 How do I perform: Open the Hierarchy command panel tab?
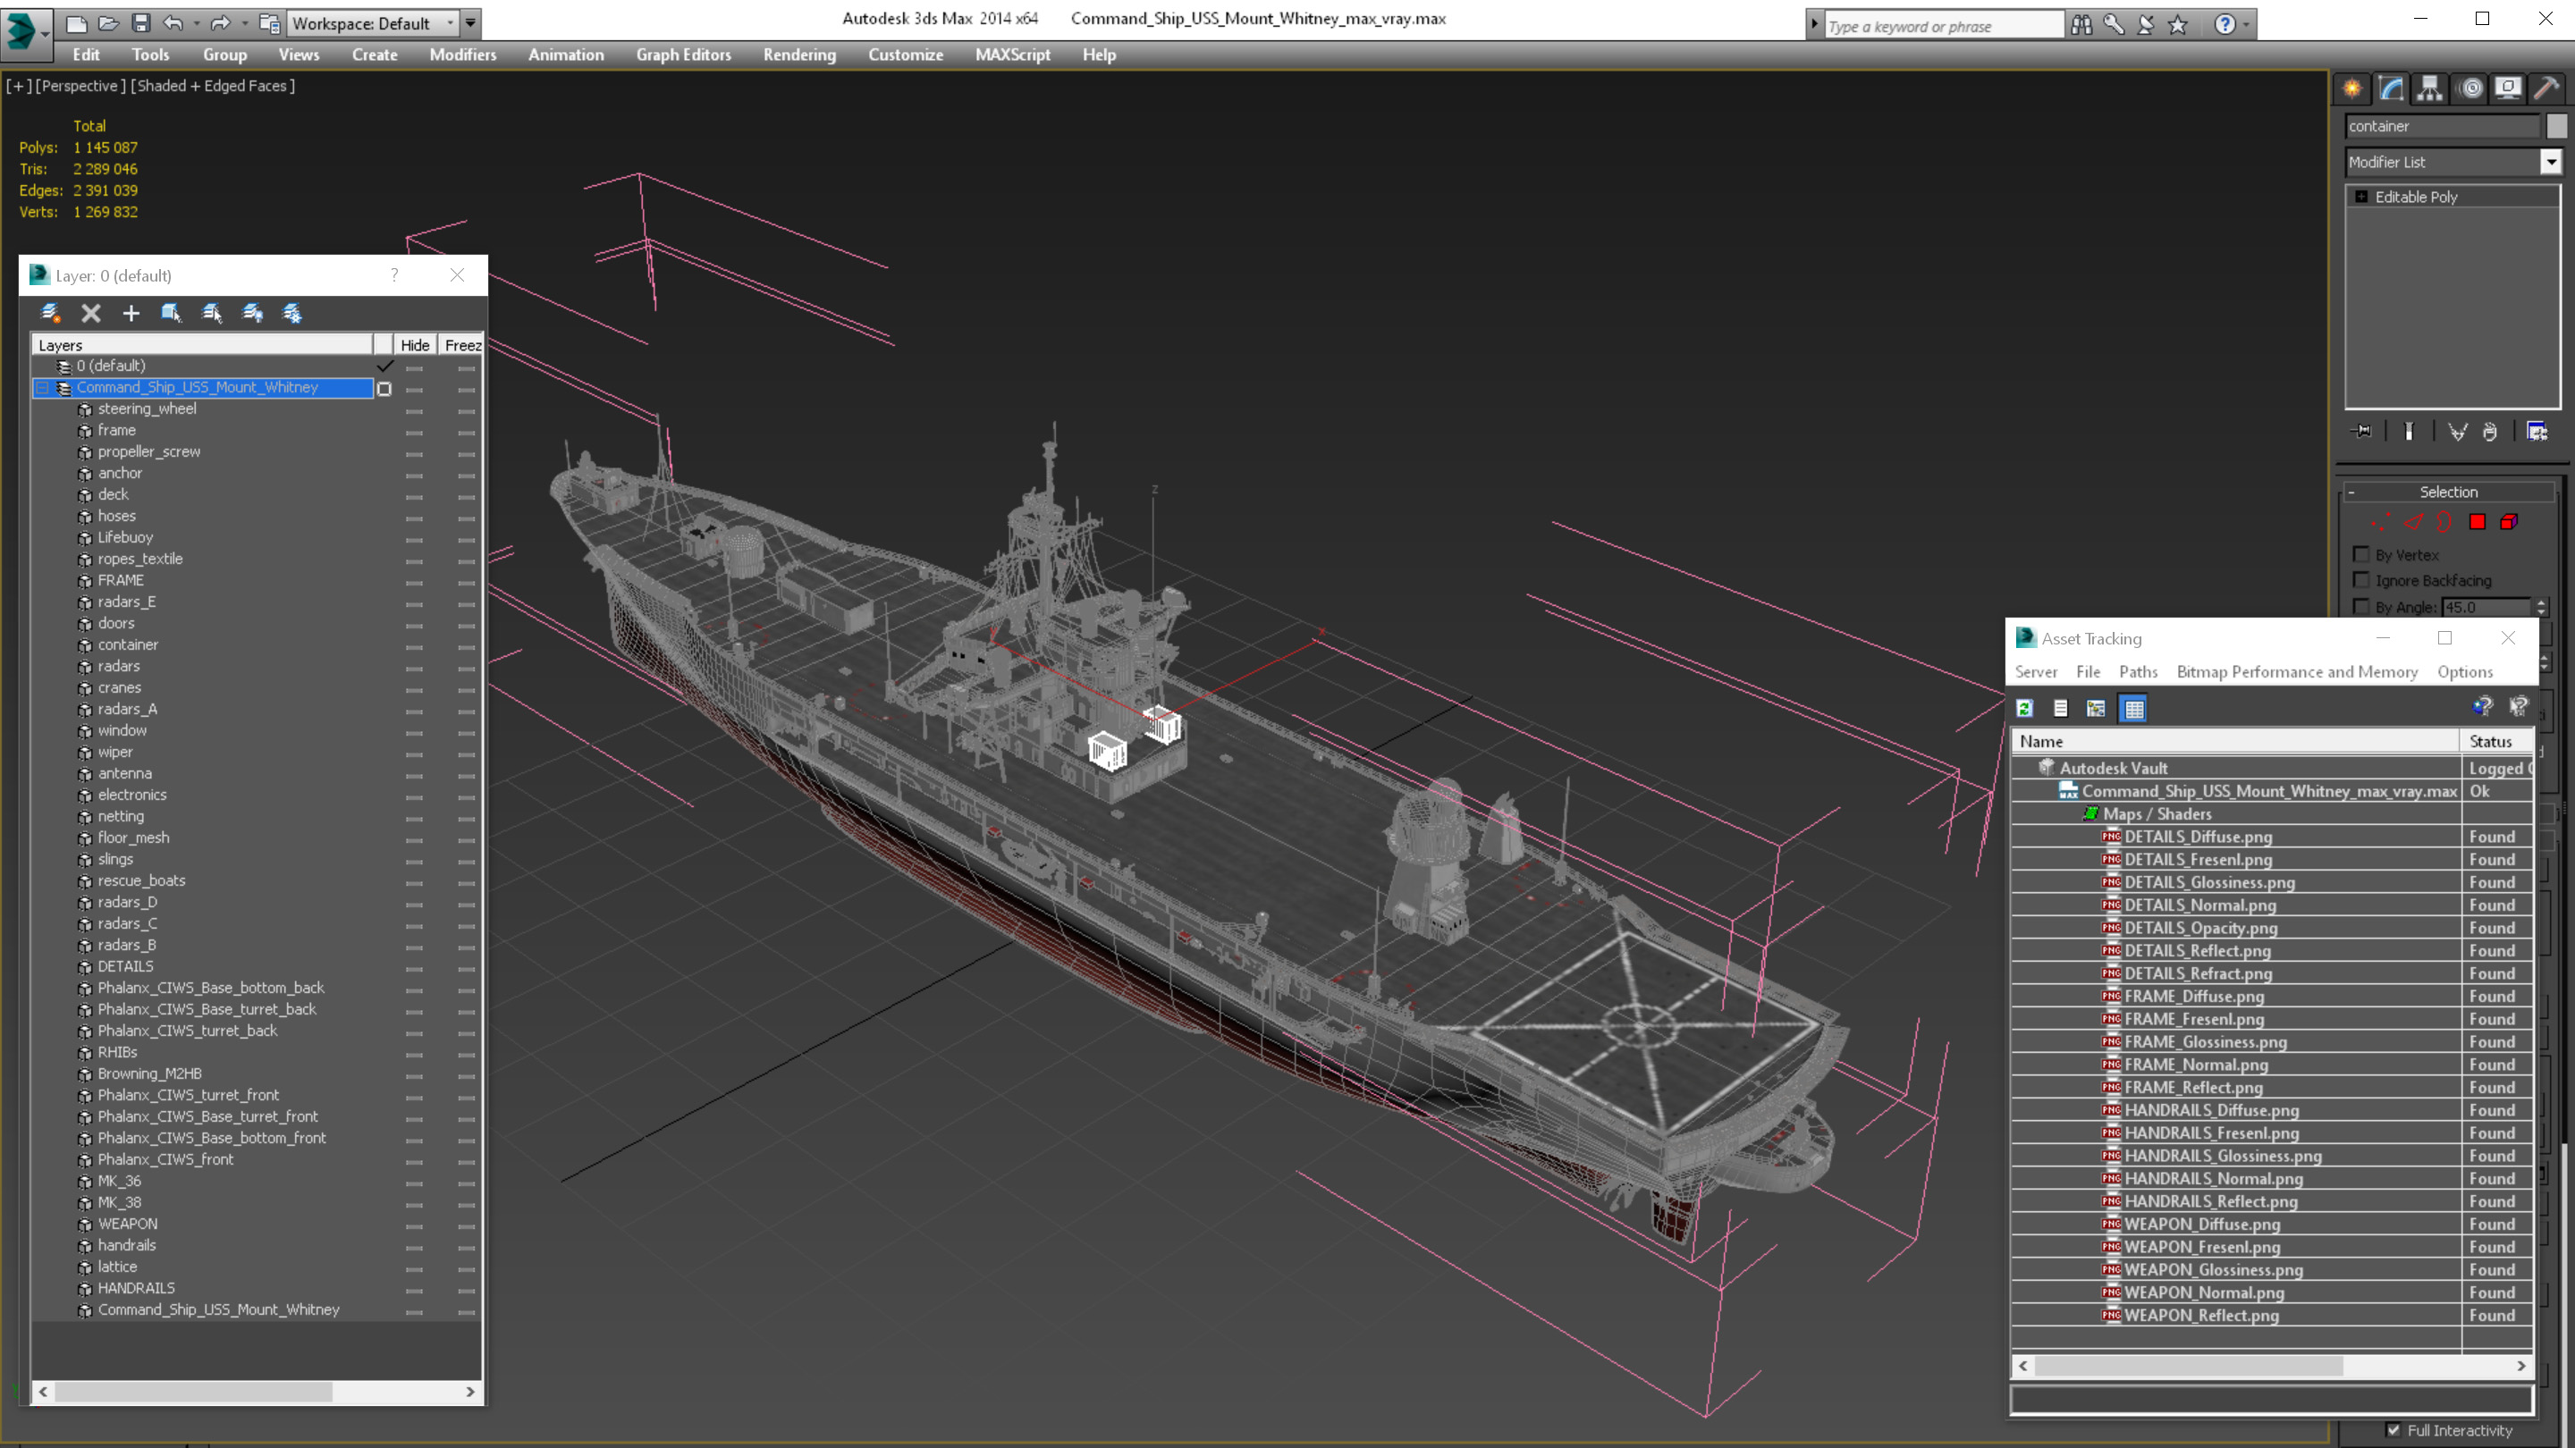[2430, 89]
